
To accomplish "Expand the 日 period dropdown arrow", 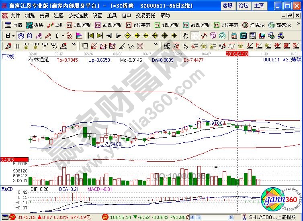I will point(13,35).
